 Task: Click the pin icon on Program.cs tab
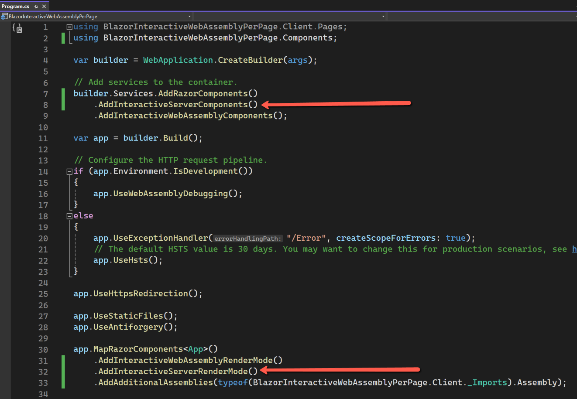36,7
